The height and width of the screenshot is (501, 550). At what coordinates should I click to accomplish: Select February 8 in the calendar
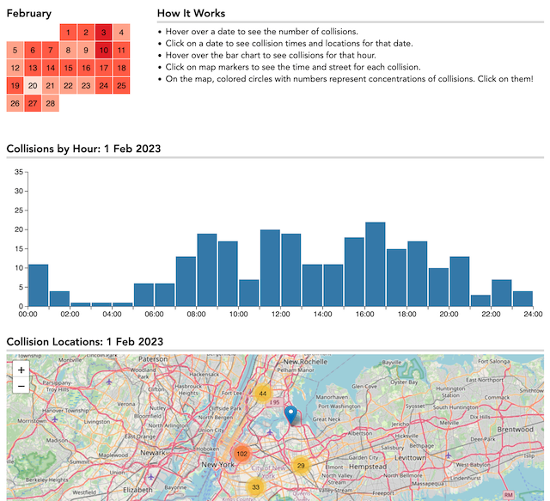pyautogui.click(x=68, y=50)
